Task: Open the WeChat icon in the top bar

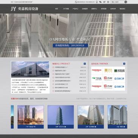Action: 101,2
